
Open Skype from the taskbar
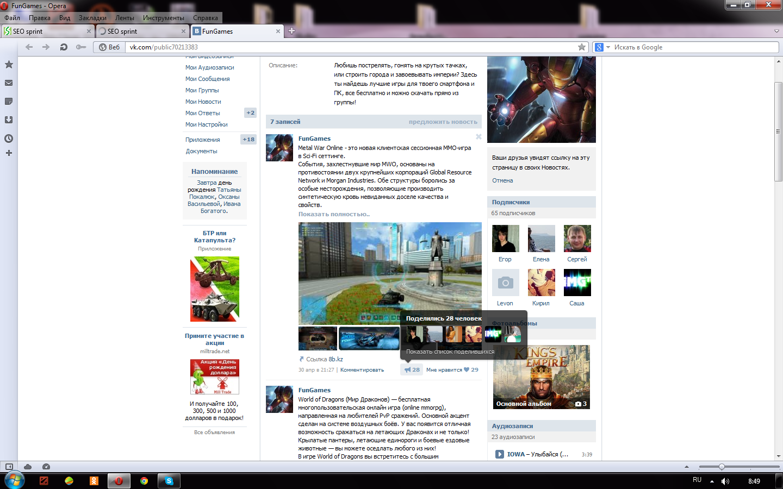(x=169, y=481)
